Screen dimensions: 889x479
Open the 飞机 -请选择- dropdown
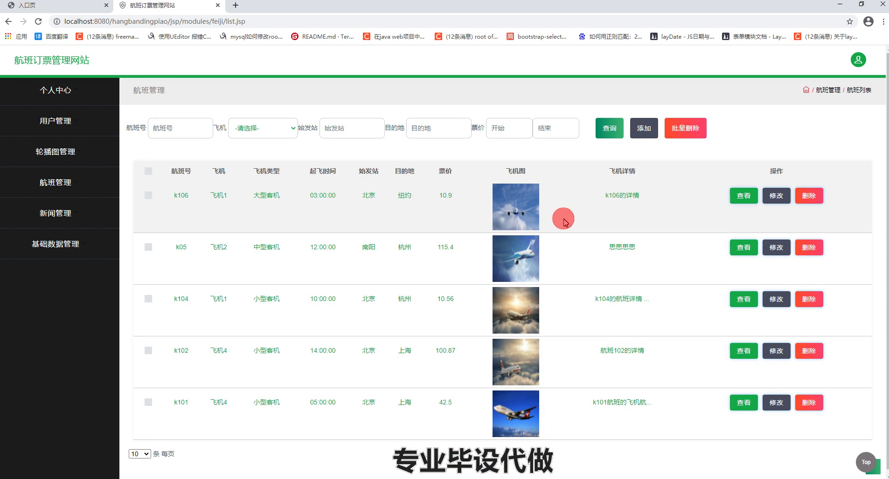263,128
